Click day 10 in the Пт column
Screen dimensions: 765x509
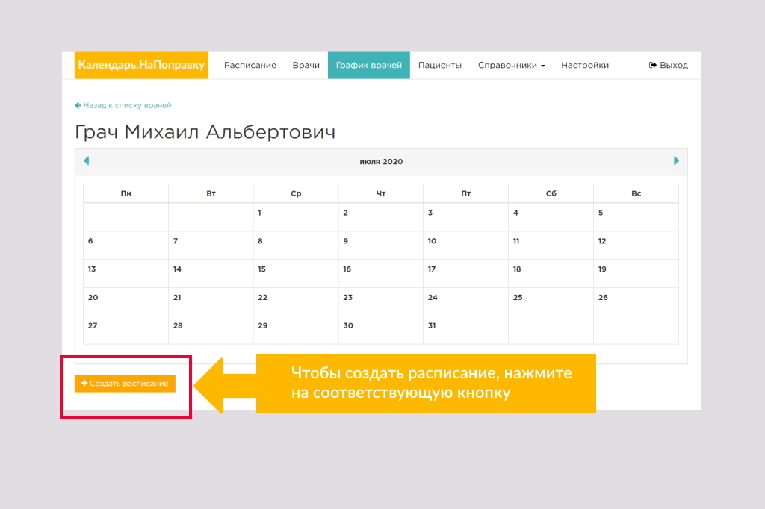coord(465,246)
